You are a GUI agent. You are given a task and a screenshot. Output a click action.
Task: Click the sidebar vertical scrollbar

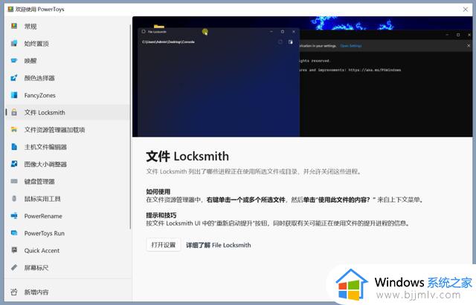coord(130,127)
